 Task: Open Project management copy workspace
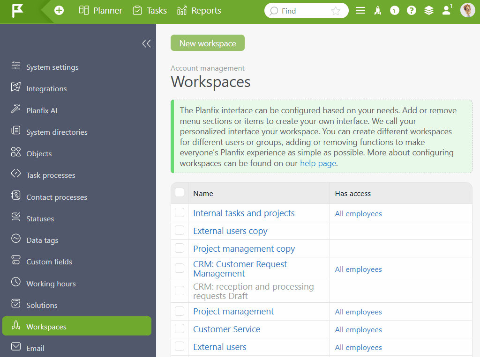[x=244, y=249]
